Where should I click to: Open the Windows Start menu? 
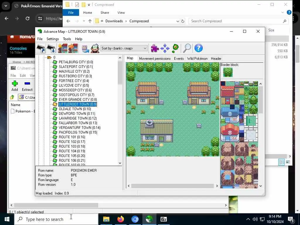[x=7, y=219]
